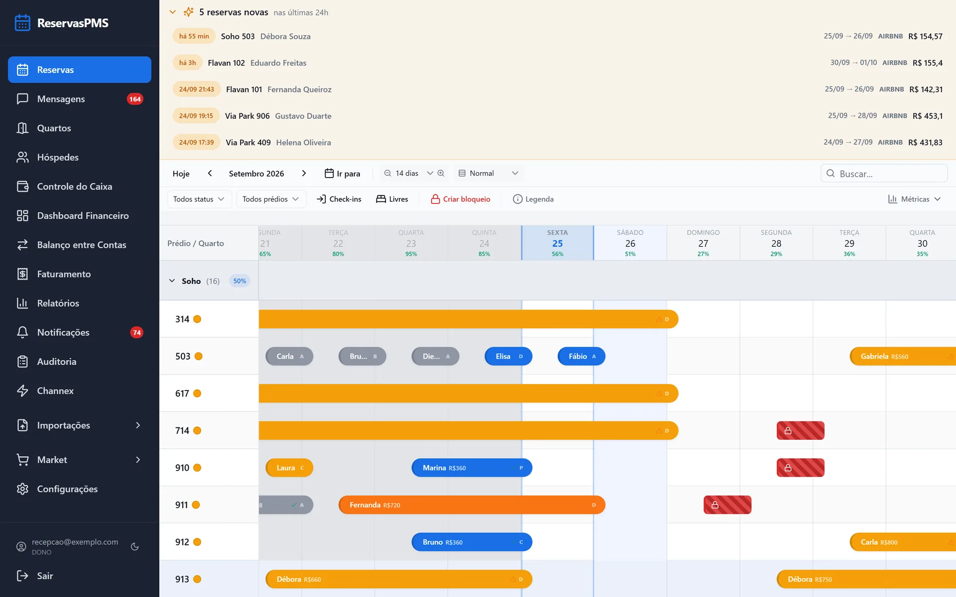Screen dimensions: 956x597
Task: Click zoom out magnifier icon
Action: [x=387, y=173]
